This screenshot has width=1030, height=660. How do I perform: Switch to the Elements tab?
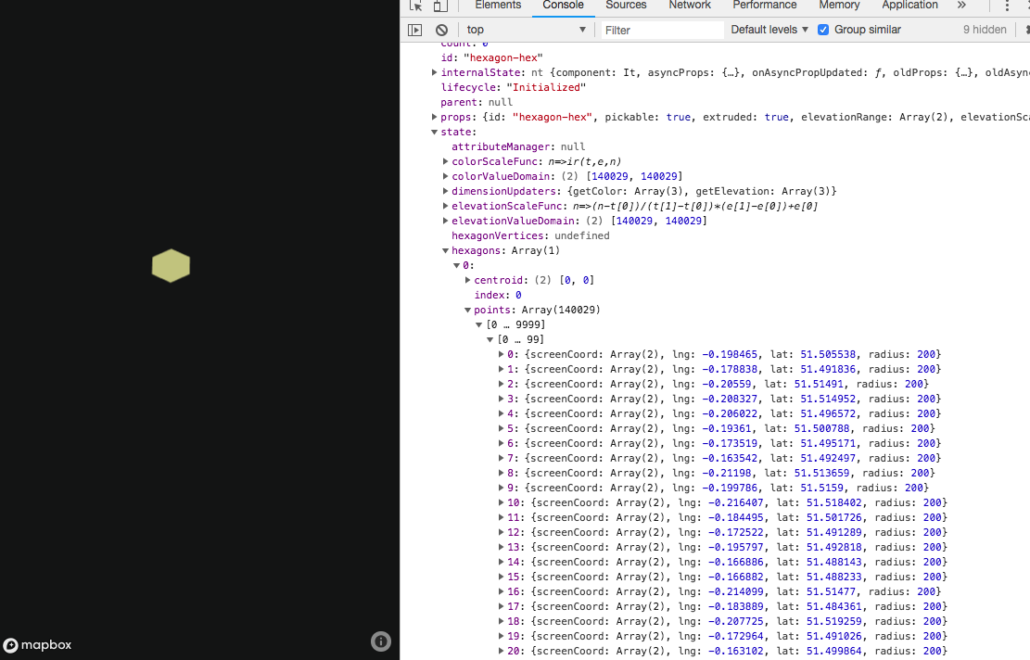click(x=498, y=6)
